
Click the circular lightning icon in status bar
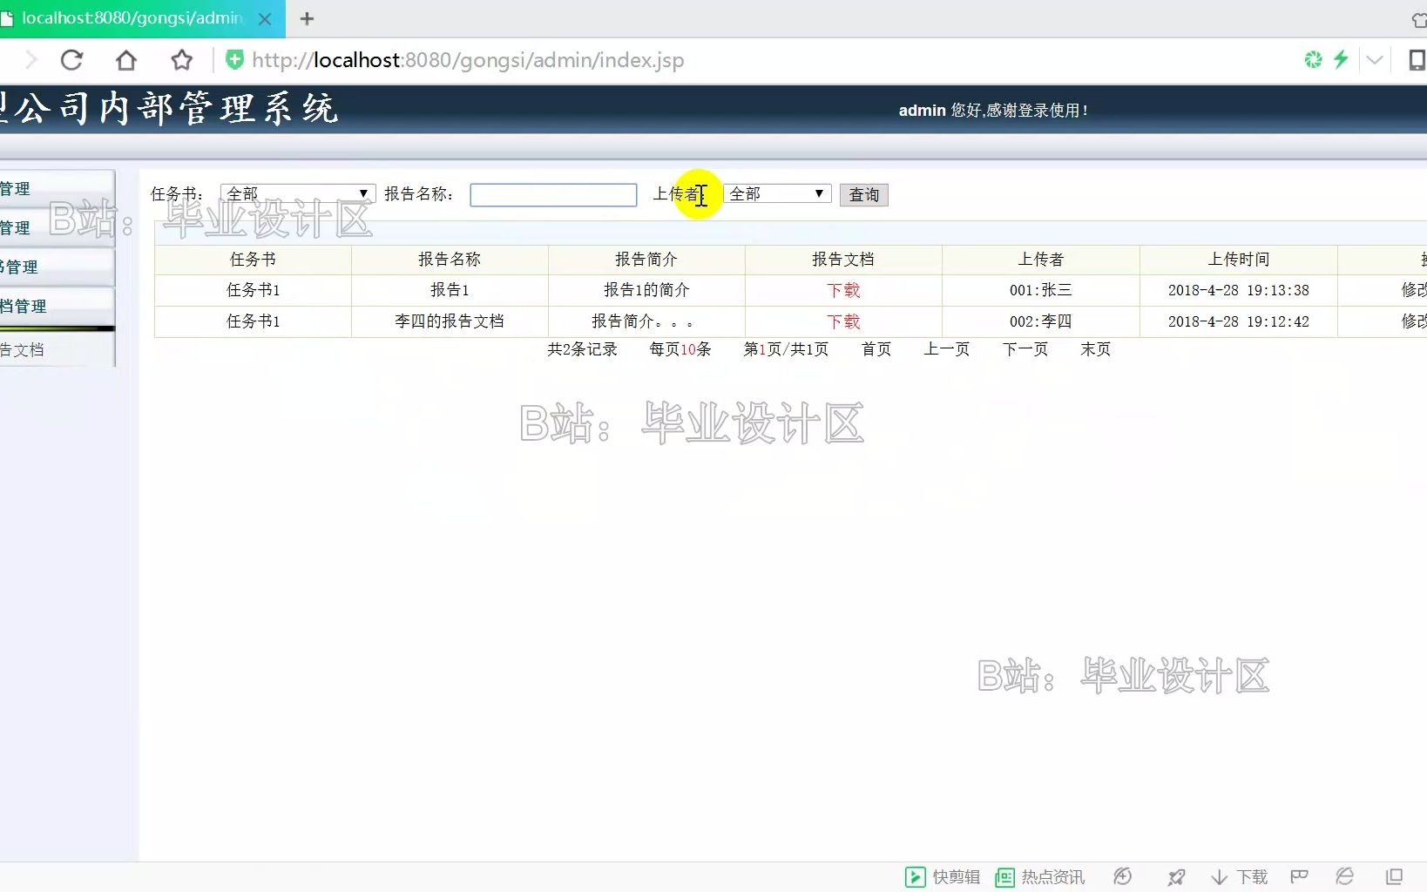click(x=1123, y=876)
